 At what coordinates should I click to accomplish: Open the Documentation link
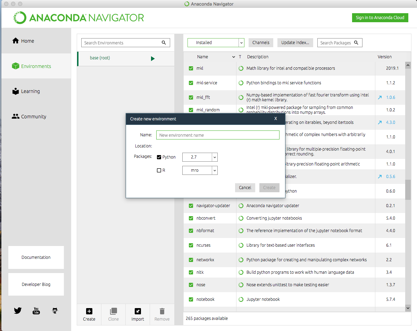[x=36, y=257]
